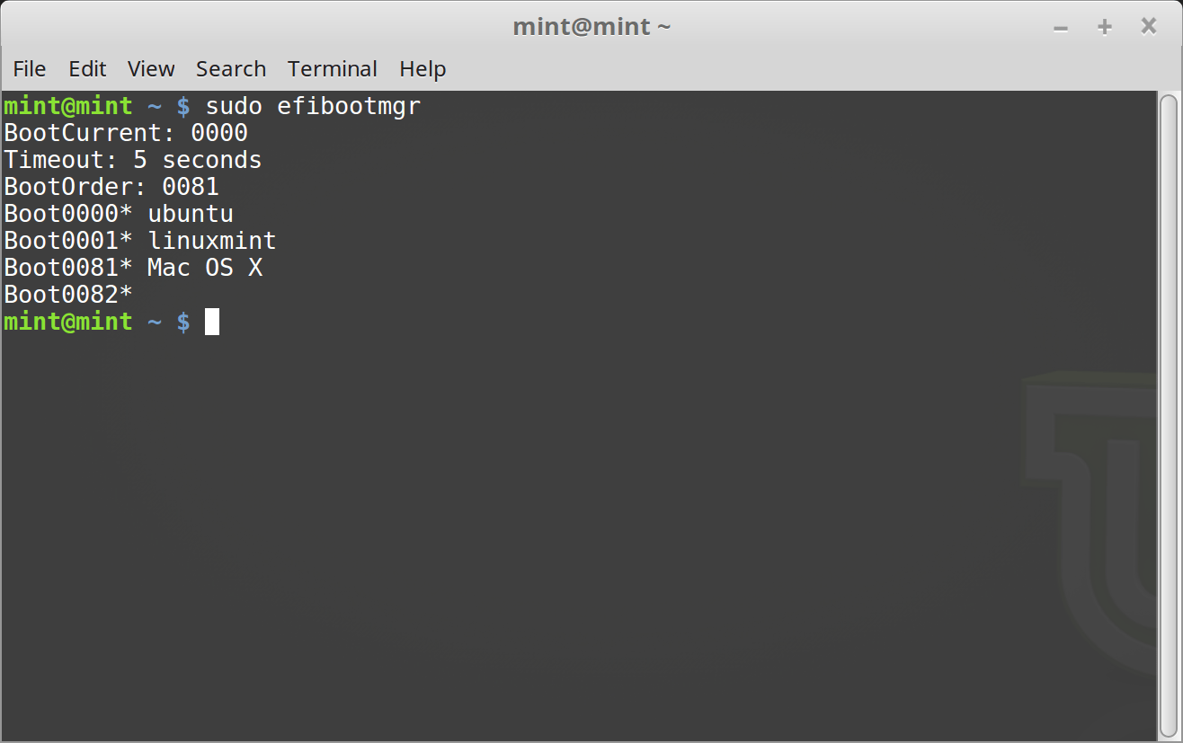Select the Boot0000* ubuntu entry
The width and height of the screenshot is (1183, 743).
[x=118, y=213]
